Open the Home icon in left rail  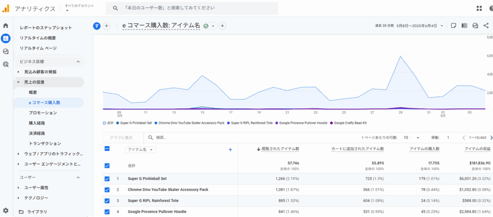click(6, 26)
